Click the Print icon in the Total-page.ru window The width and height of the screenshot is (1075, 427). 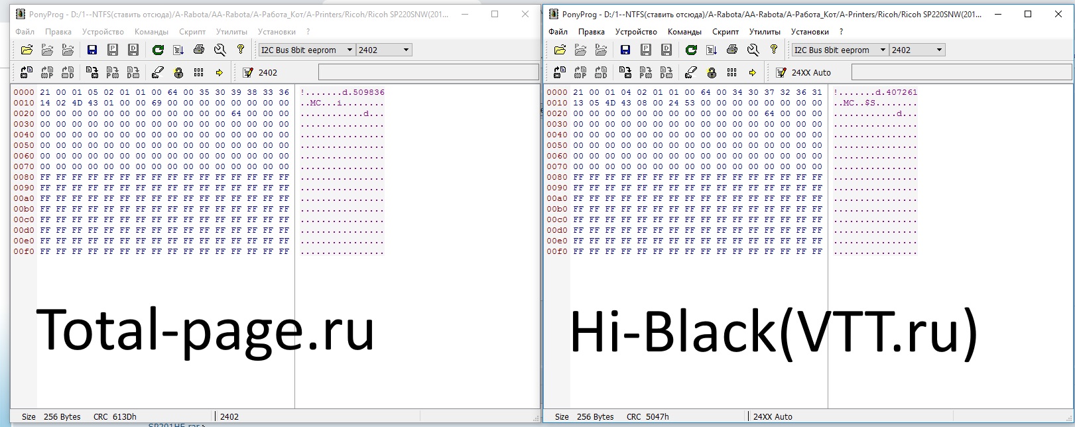coord(198,50)
